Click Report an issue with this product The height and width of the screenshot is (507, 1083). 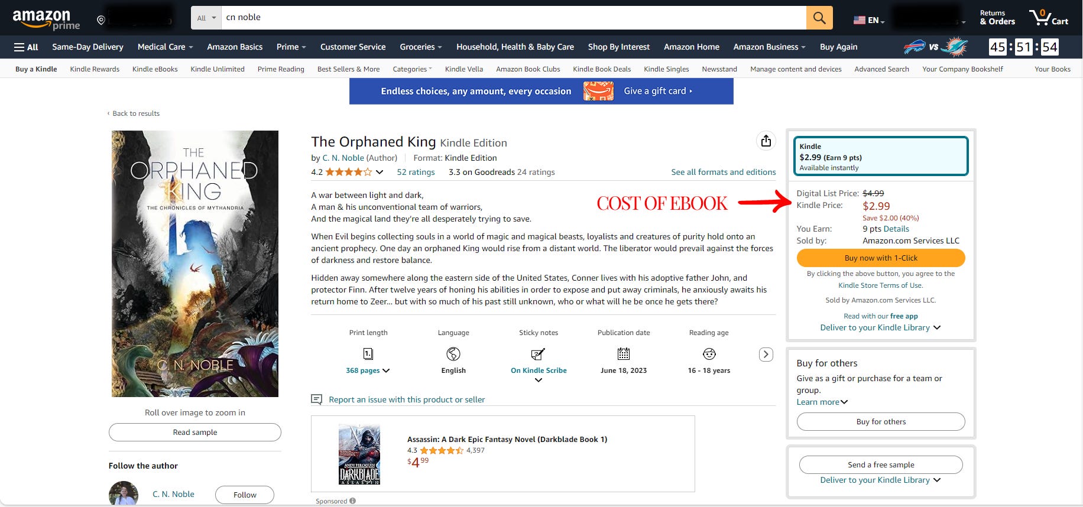[407, 400]
